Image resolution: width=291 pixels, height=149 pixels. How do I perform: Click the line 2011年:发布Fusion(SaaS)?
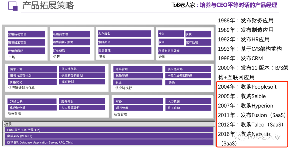252,115
